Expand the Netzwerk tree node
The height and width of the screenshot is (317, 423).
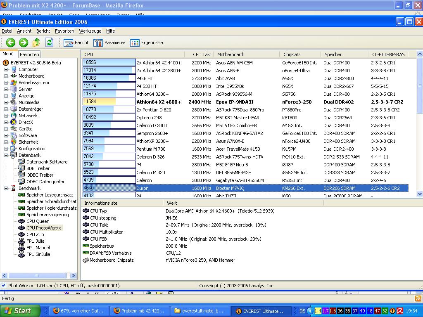point(6,116)
